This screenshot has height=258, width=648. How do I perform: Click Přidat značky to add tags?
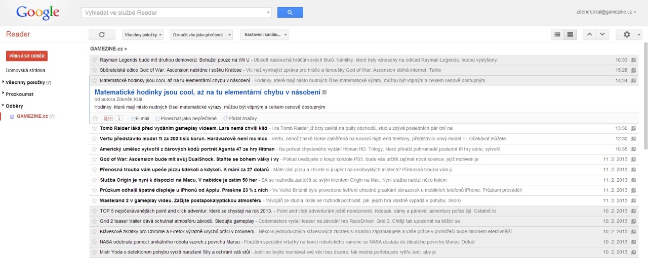click(241, 118)
